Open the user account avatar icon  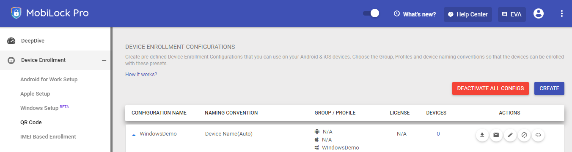(x=538, y=13)
